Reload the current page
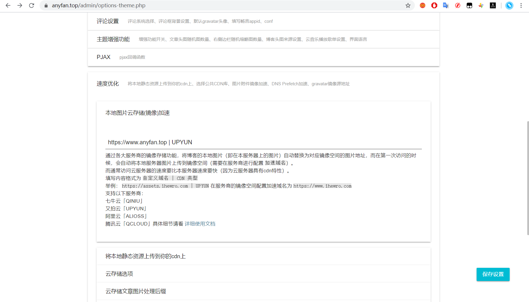This screenshot has width=529, height=302. (32, 6)
